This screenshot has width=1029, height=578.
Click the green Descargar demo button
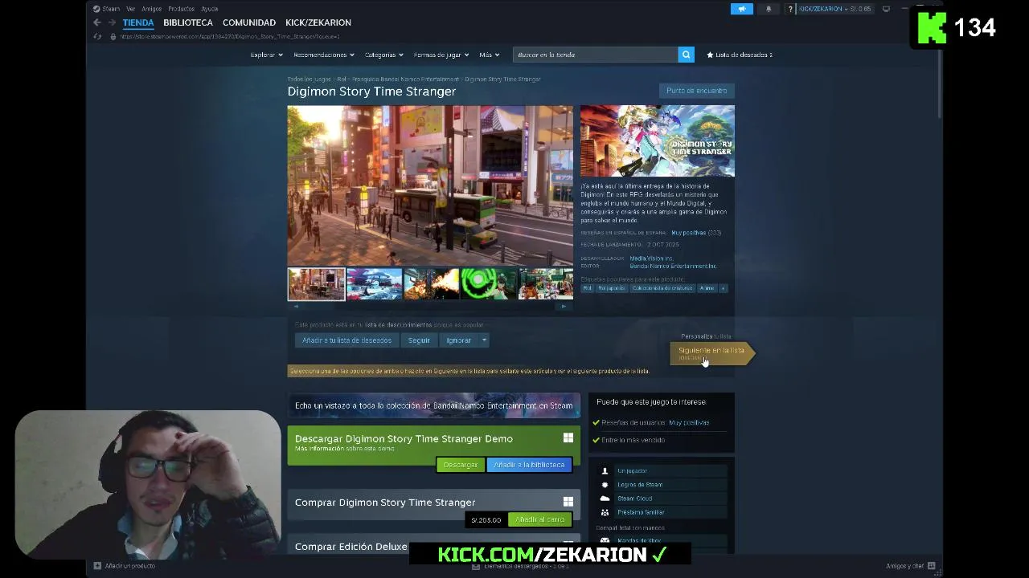pyautogui.click(x=461, y=465)
